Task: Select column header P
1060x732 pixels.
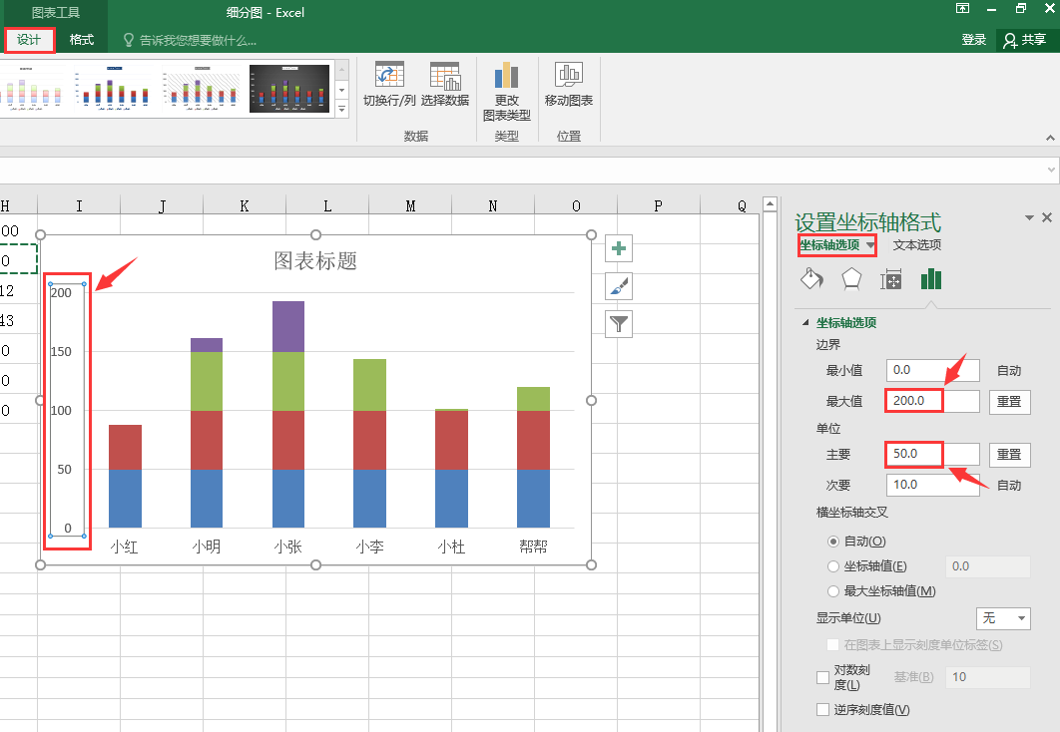Action: tap(659, 206)
